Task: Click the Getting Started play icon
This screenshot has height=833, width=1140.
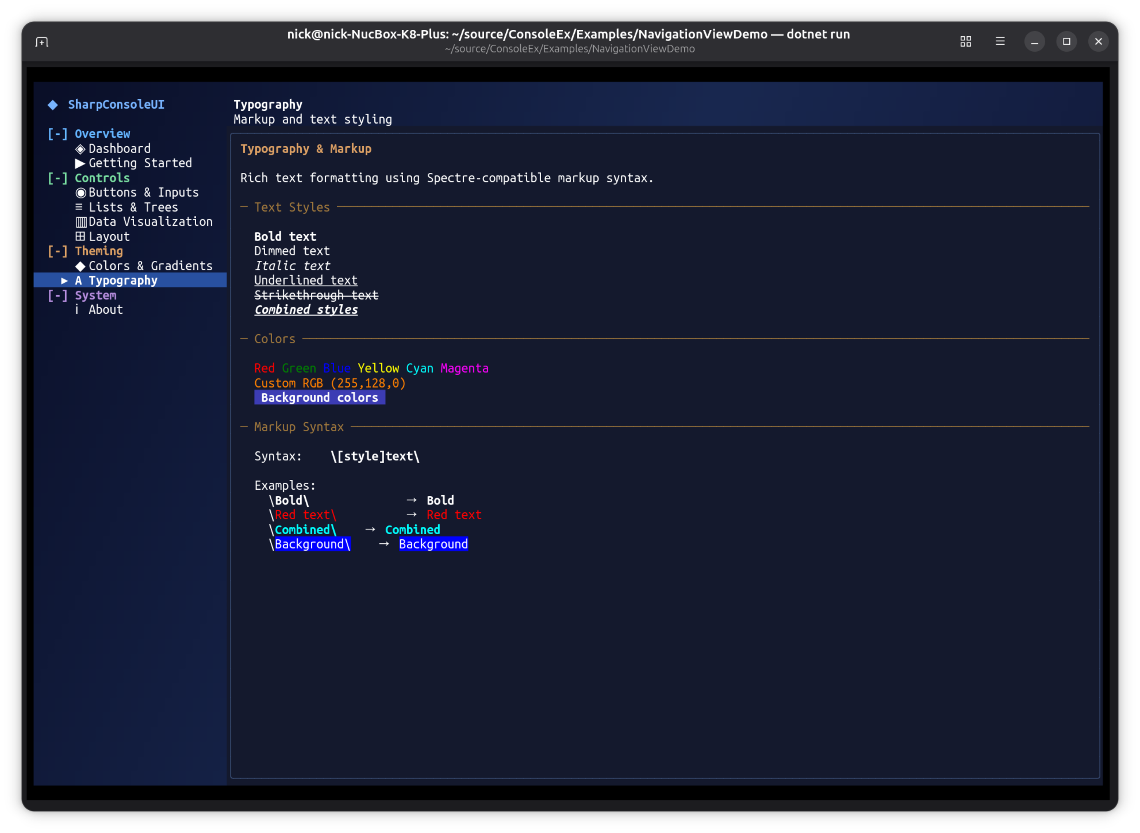Action: (x=80, y=163)
